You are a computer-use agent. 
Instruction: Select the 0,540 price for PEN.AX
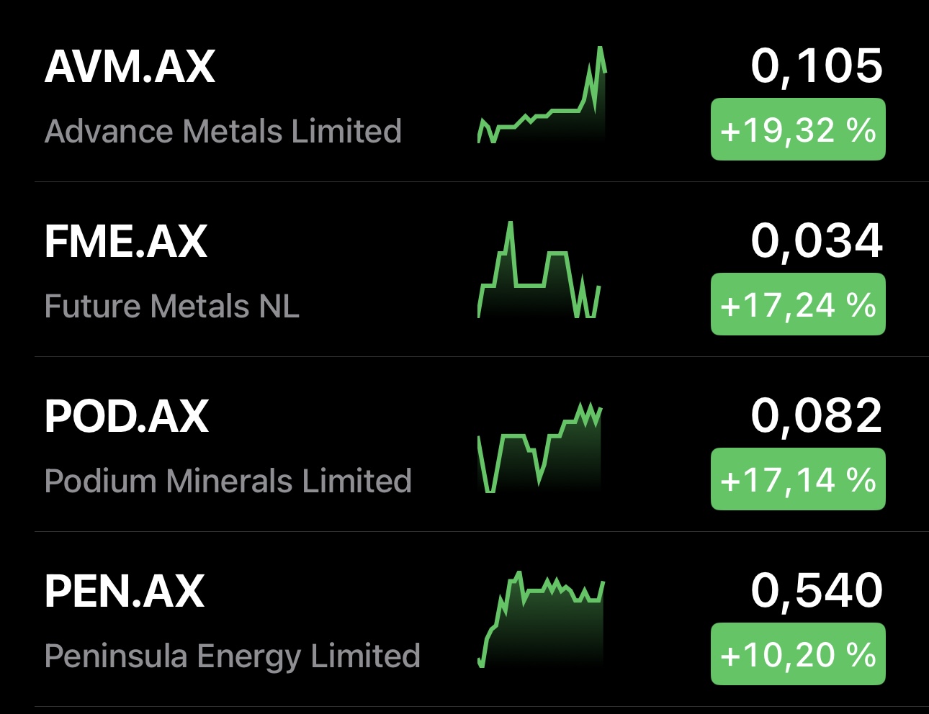(816, 590)
